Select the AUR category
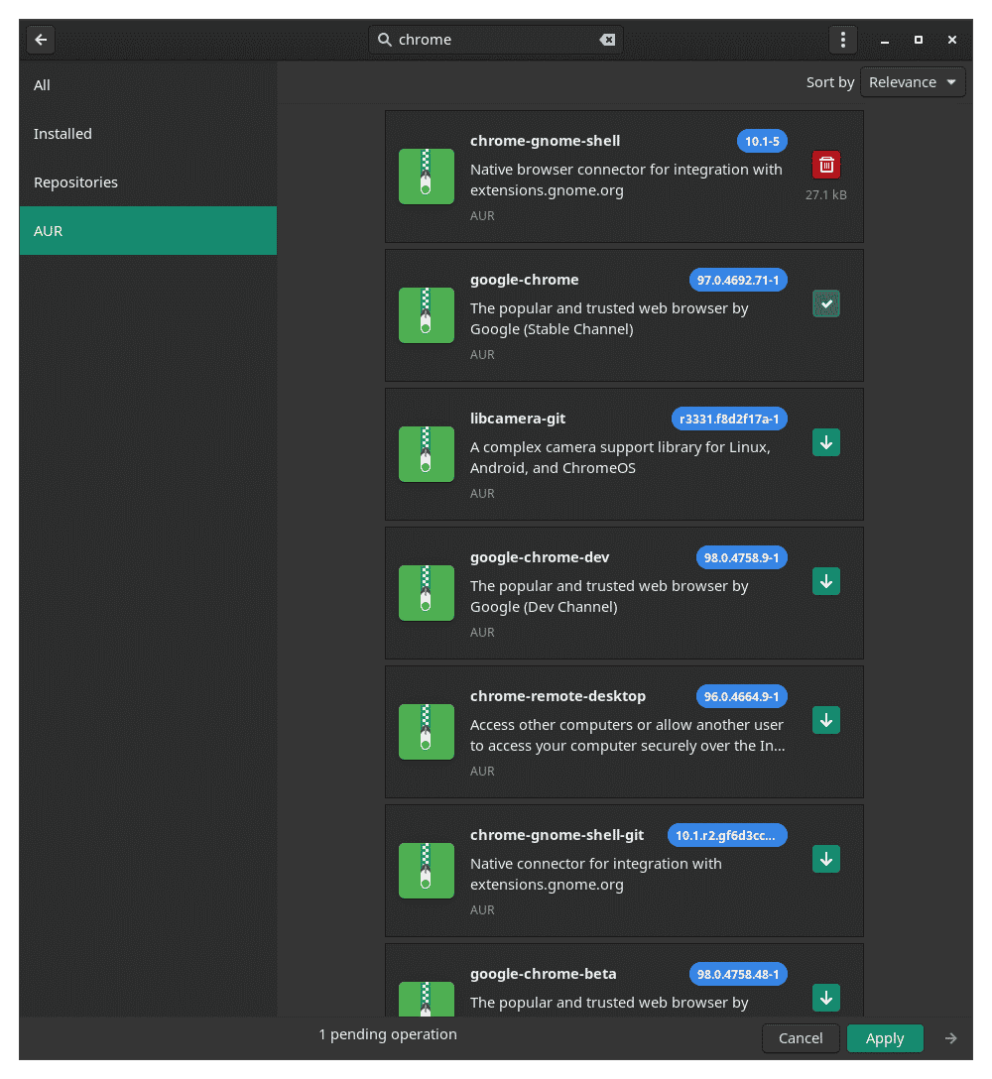This screenshot has height=1079, width=992. (x=148, y=230)
